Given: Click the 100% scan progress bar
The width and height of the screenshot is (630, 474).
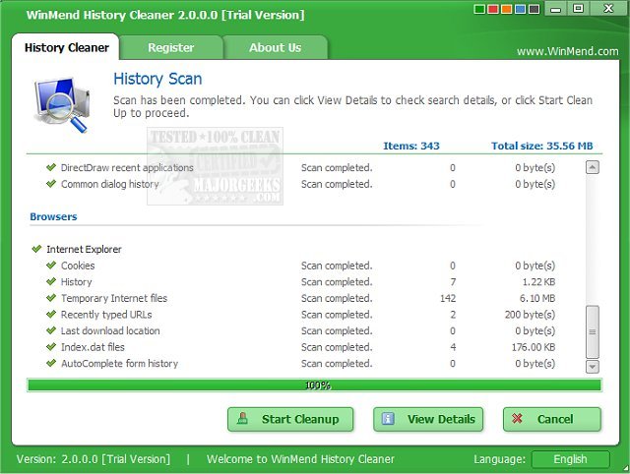Looking at the screenshot, I should click(x=315, y=385).
